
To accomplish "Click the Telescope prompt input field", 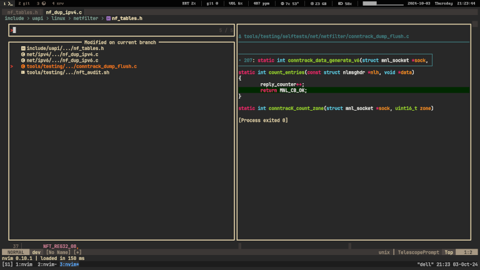I will point(112,30).
